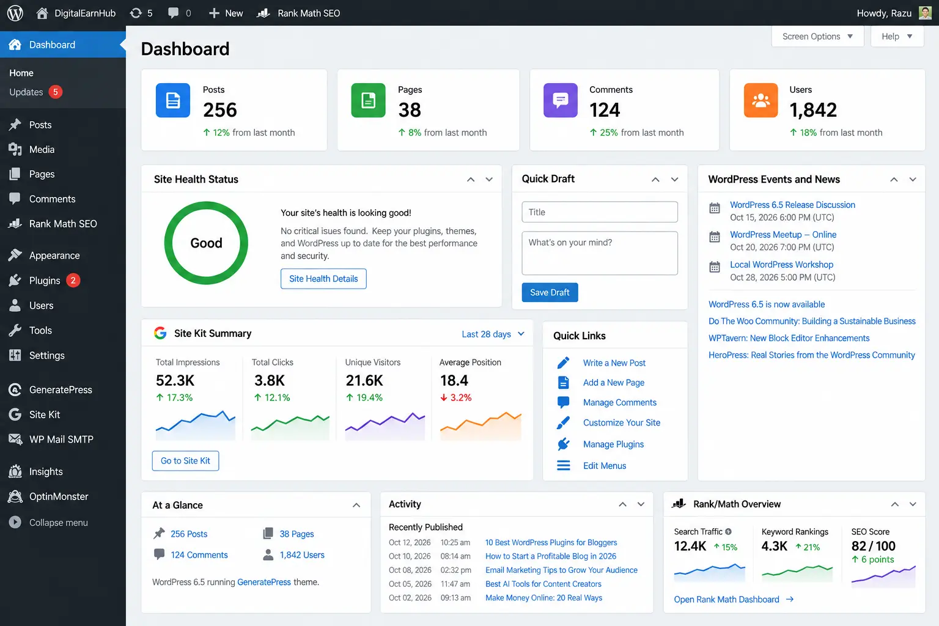Viewport: 939px width, 626px height.
Task: Click the page icon beside Add a New Page
Action: (x=564, y=383)
